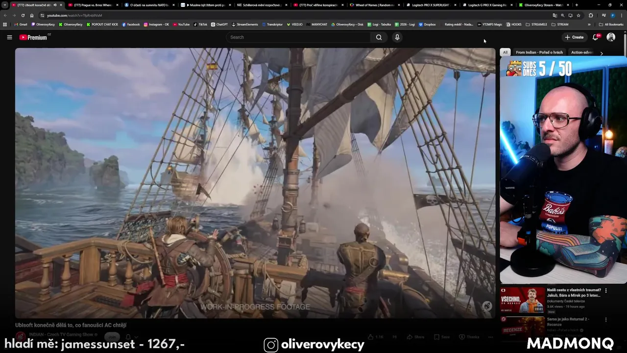Open options for 'Našli cestu z vlastních traumat' video
This screenshot has height=353, width=627.
pyautogui.click(x=606, y=291)
